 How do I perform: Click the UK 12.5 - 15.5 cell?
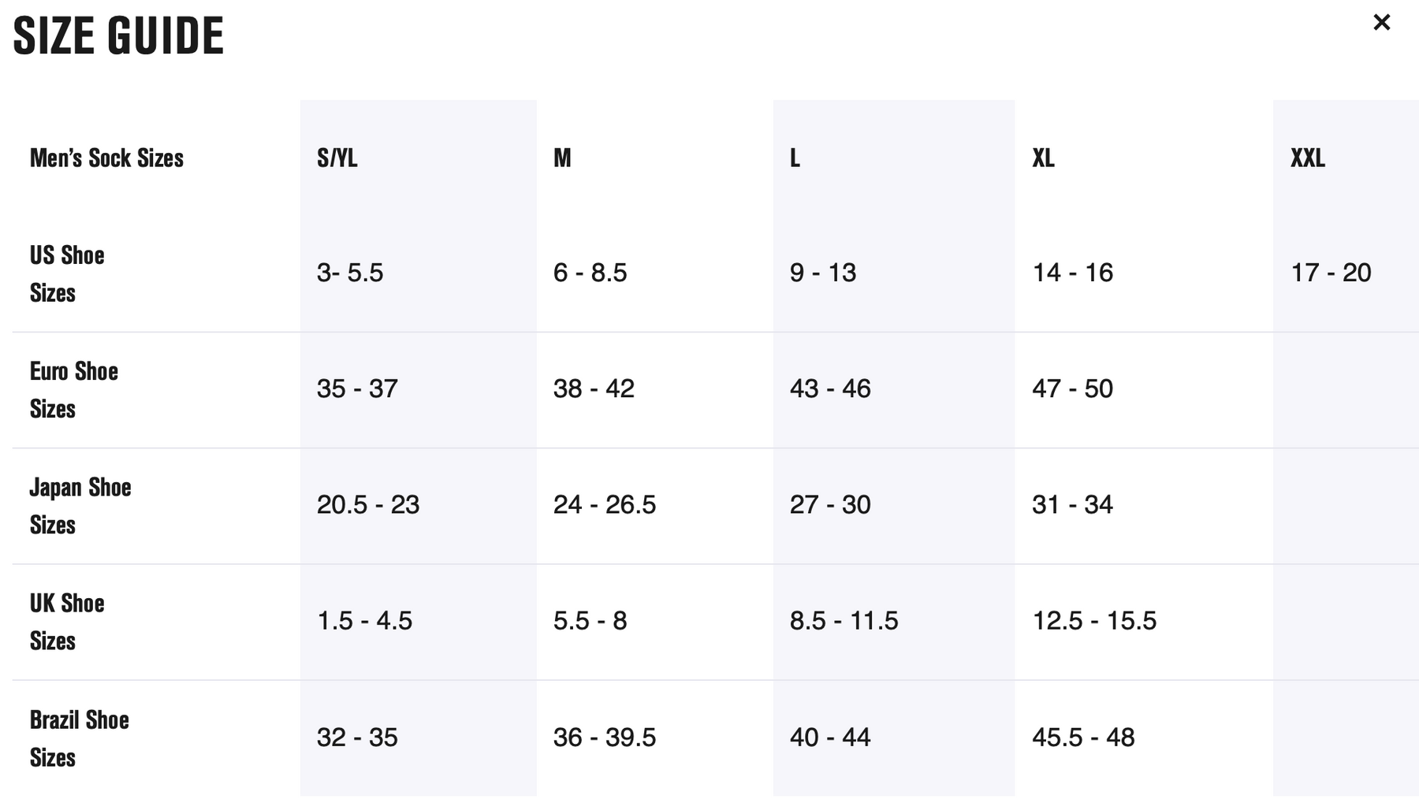1093,620
